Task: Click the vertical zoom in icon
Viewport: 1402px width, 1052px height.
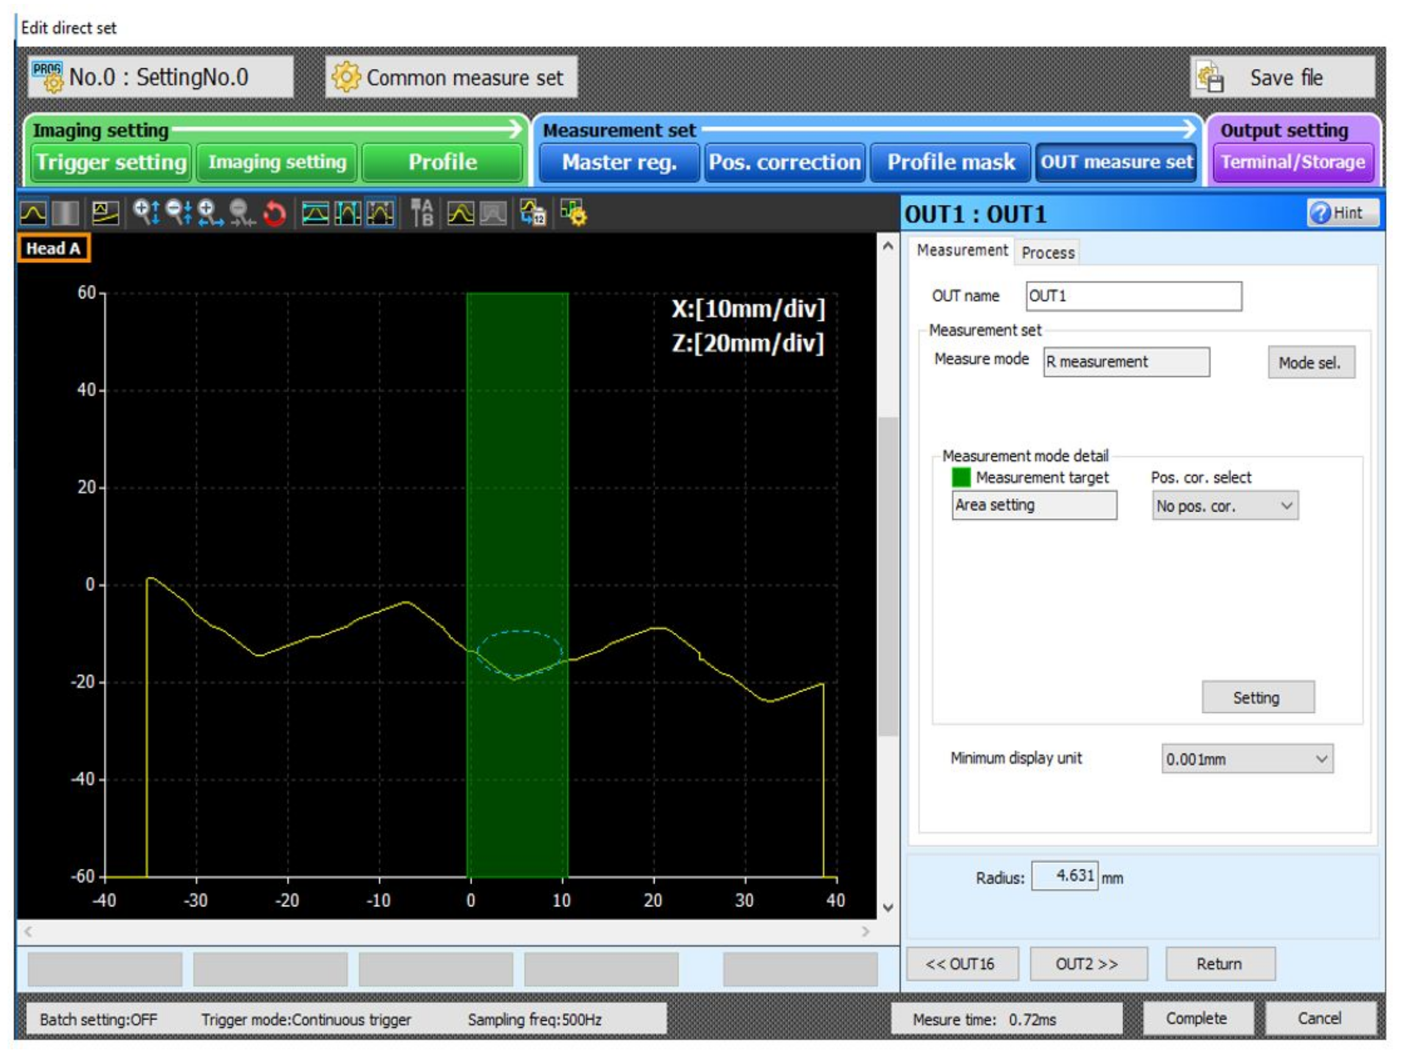Action: coord(146,213)
